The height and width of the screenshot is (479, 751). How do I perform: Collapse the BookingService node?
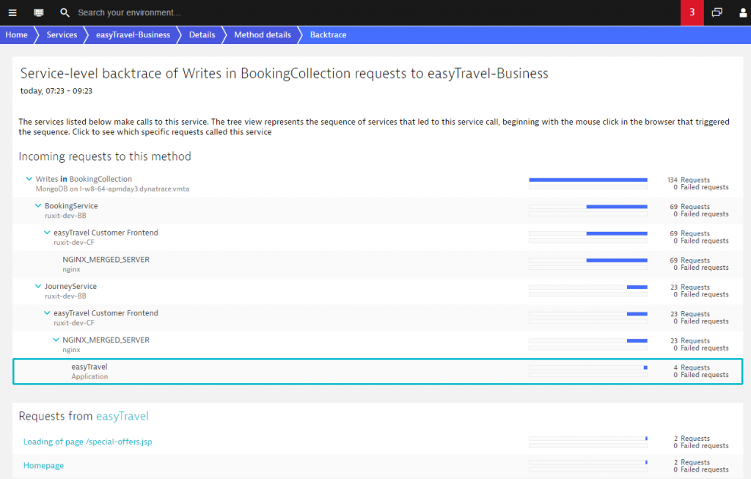(x=38, y=205)
